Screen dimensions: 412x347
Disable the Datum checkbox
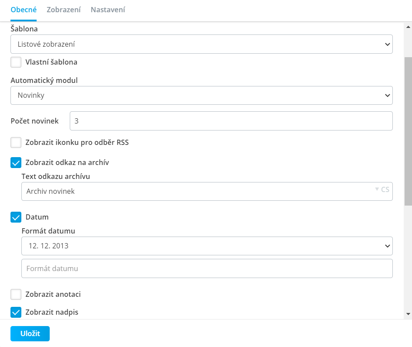click(x=16, y=217)
